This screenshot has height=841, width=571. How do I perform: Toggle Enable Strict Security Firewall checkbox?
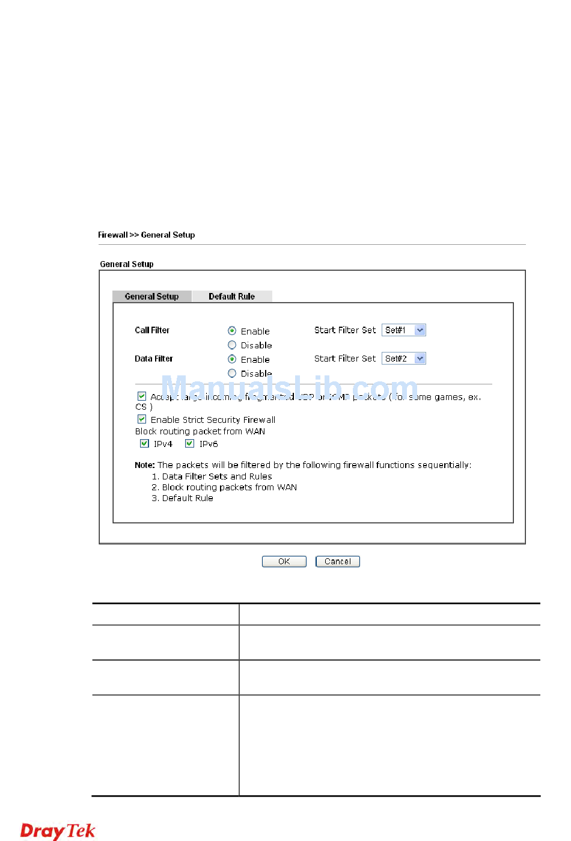click(x=142, y=419)
